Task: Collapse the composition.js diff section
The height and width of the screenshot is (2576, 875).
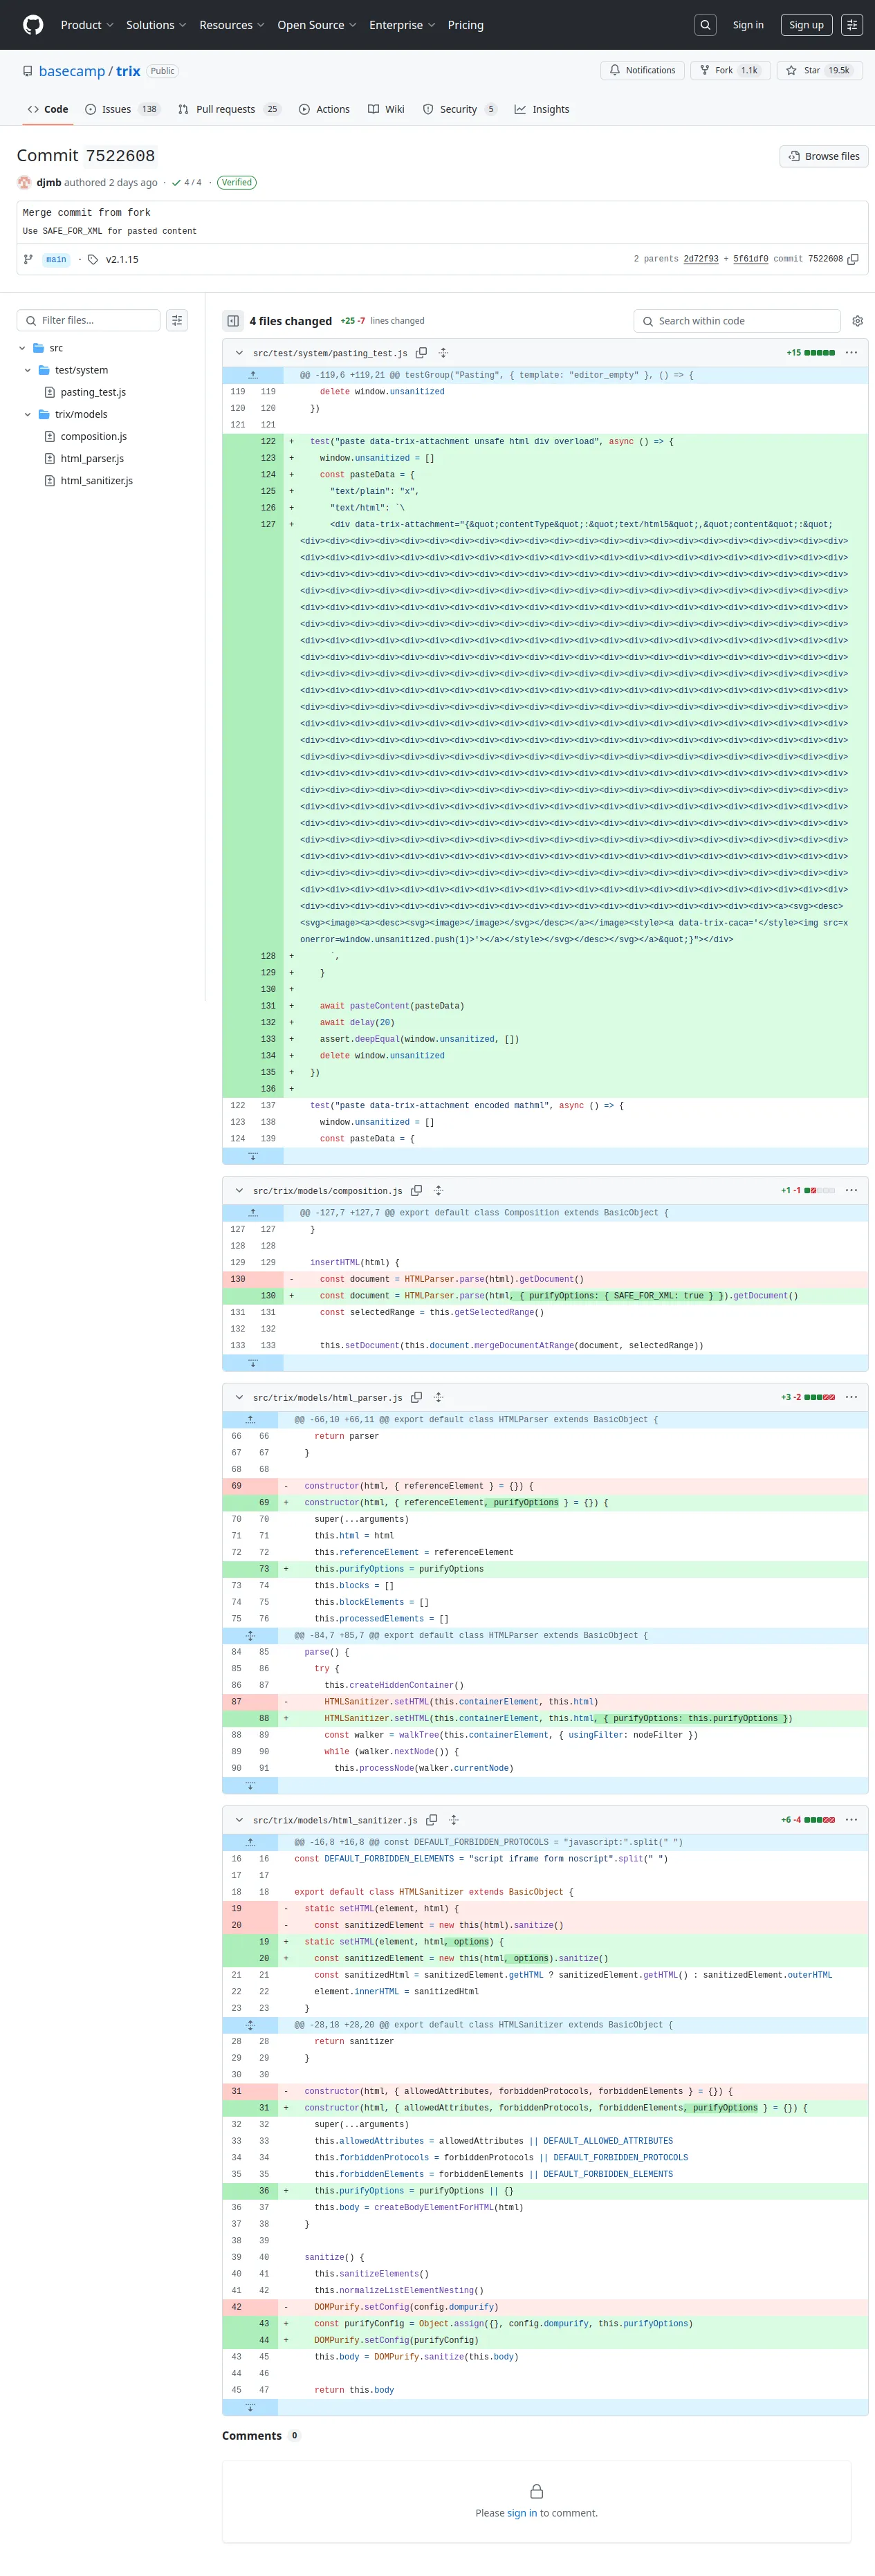Action: (239, 1191)
